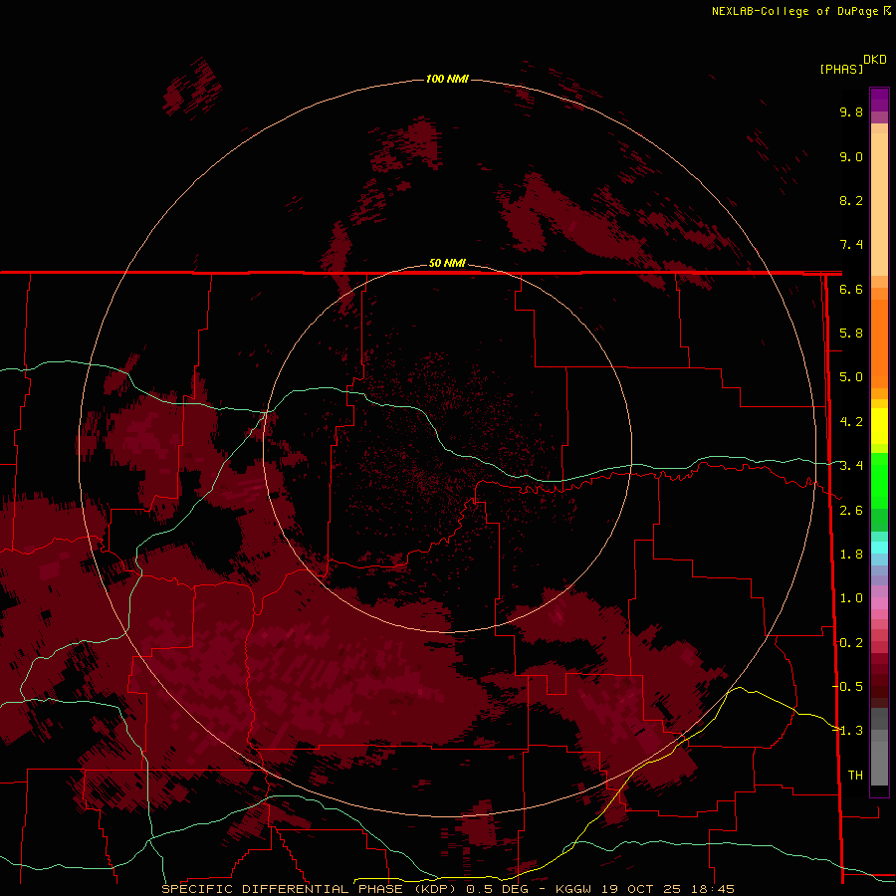Pick the pink band beside 1.0
896x896 pixels.
coord(879,603)
